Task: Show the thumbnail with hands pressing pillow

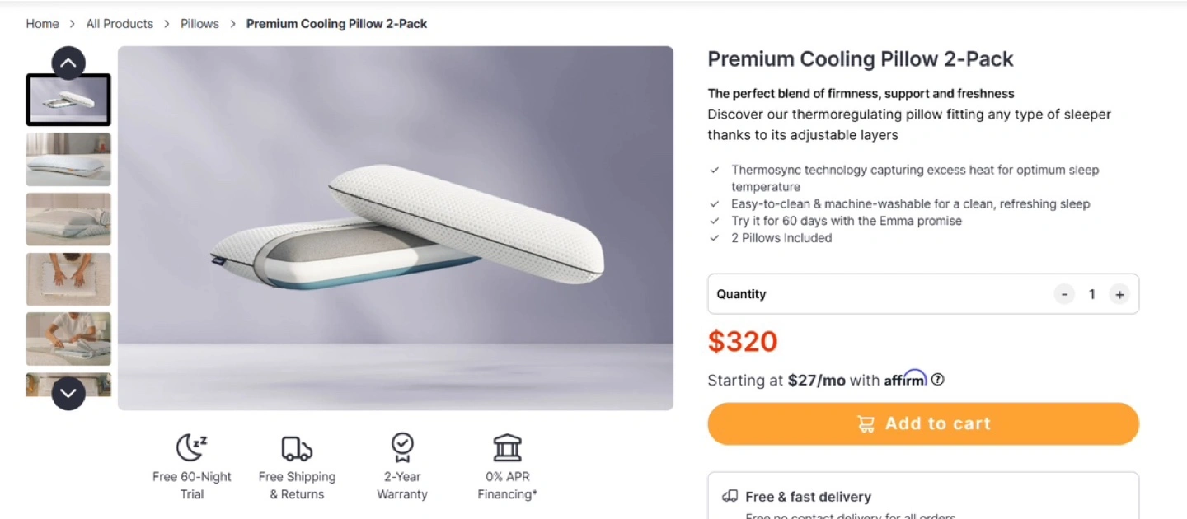Action: pyautogui.click(x=68, y=279)
